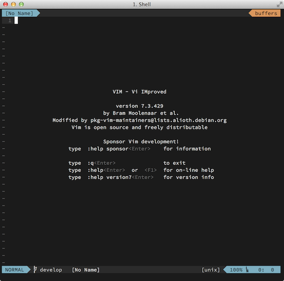Click the line number symbol in statusline

(x=247, y=270)
